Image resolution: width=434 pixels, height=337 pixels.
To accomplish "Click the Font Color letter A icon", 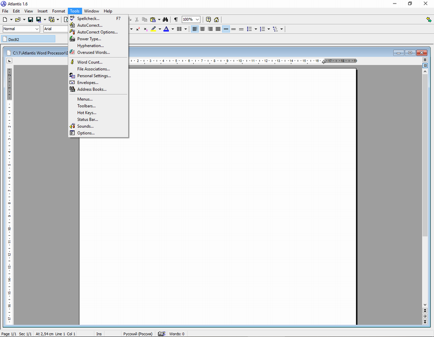I will click(166, 29).
